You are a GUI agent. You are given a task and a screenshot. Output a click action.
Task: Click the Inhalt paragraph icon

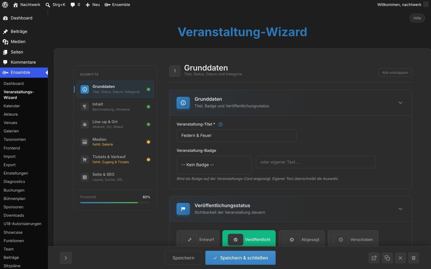click(x=85, y=107)
